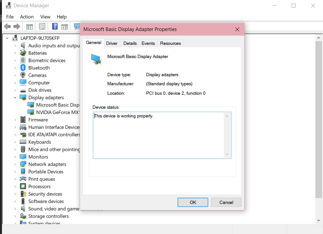Switch to the Resources tab
323x234 pixels.
(x=170, y=43)
